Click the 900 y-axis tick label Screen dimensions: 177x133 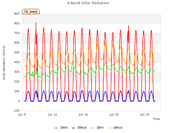[17, 14]
